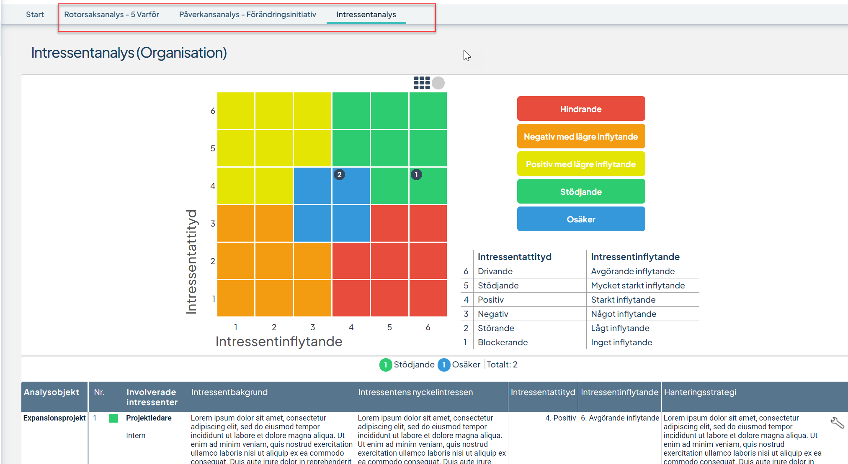848x464 pixels.
Task: Click the Nr. column header
Action: [99, 392]
